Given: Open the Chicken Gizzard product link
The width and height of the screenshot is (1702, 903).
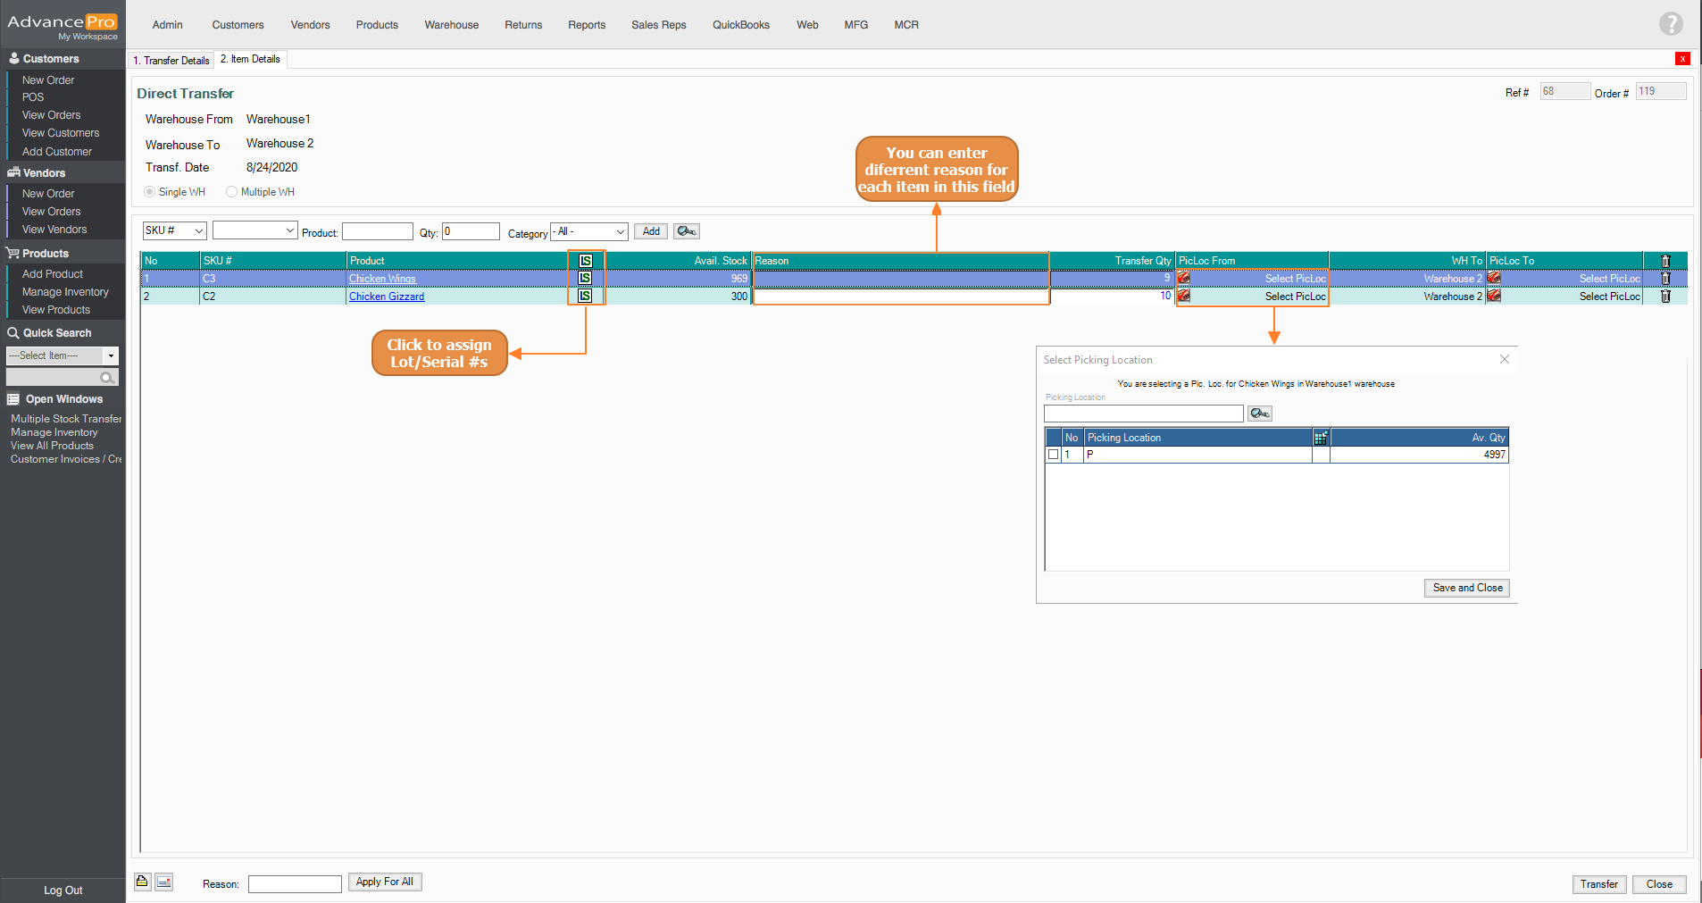Looking at the screenshot, I should click(x=387, y=297).
